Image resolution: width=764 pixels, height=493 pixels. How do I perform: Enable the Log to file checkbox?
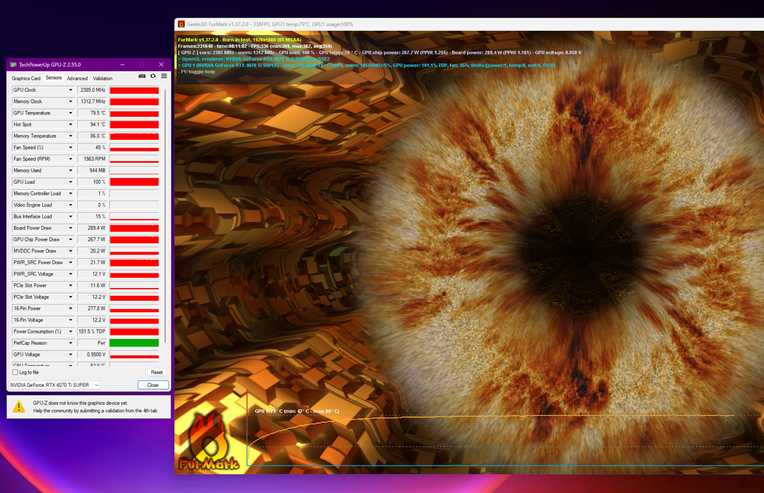pyautogui.click(x=15, y=372)
